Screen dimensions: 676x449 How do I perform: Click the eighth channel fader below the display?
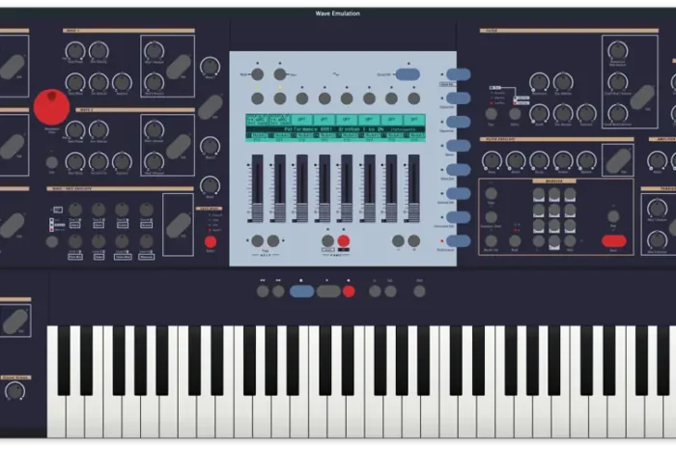pyautogui.click(x=414, y=188)
